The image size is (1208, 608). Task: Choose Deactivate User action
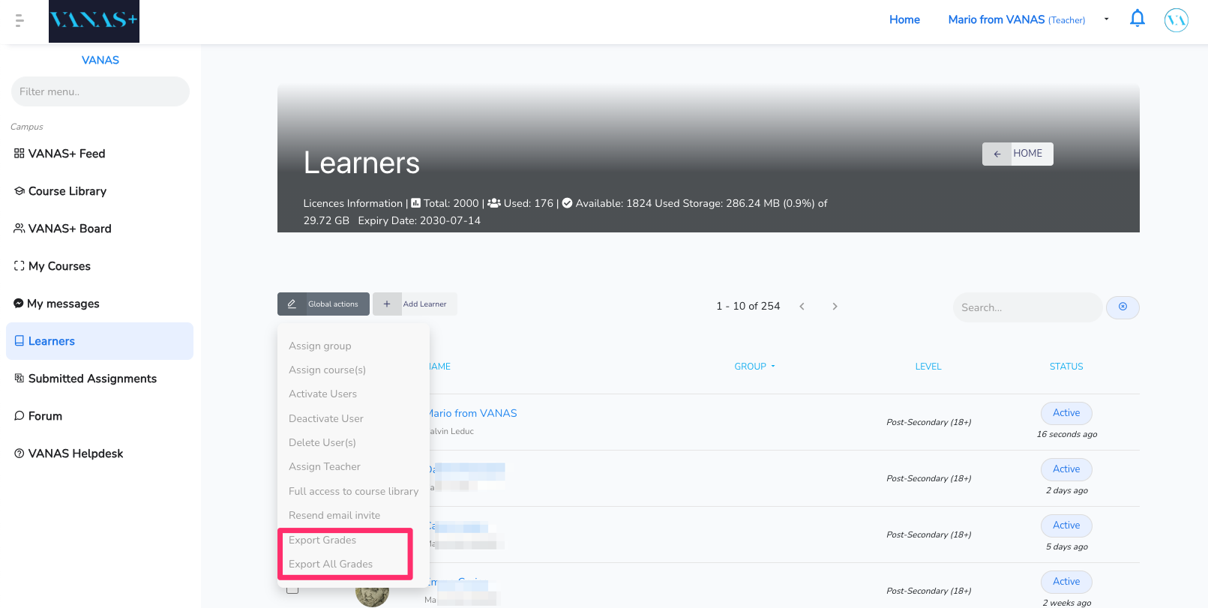(x=326, y=418)
